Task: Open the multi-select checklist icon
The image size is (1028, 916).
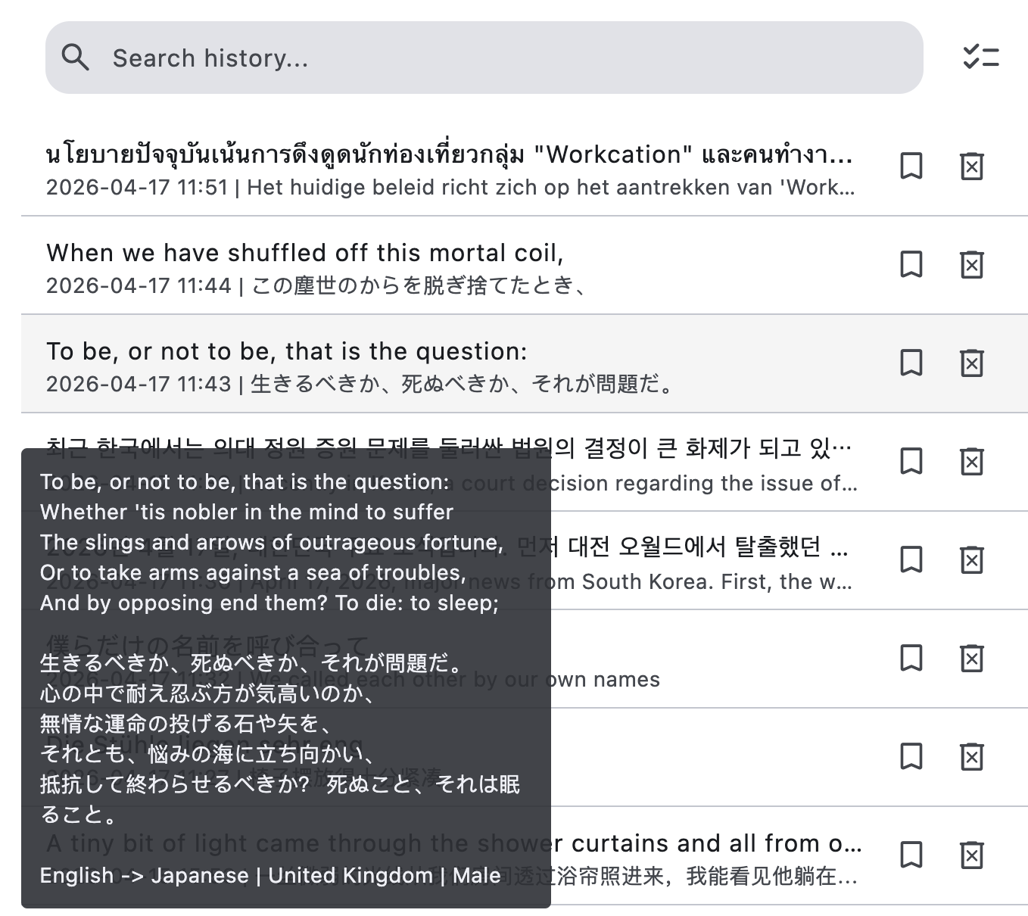Action: 981,57
